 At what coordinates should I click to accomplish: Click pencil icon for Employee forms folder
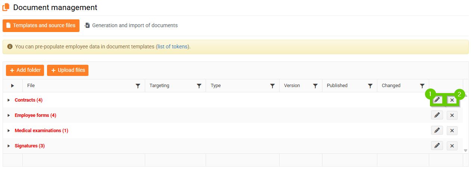(437, 115)
